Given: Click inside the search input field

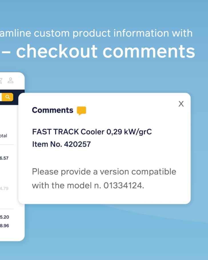Looking at the screenshot, I should tap(1, 97).
